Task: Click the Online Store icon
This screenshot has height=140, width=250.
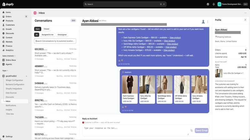Action: coord(3,60)
